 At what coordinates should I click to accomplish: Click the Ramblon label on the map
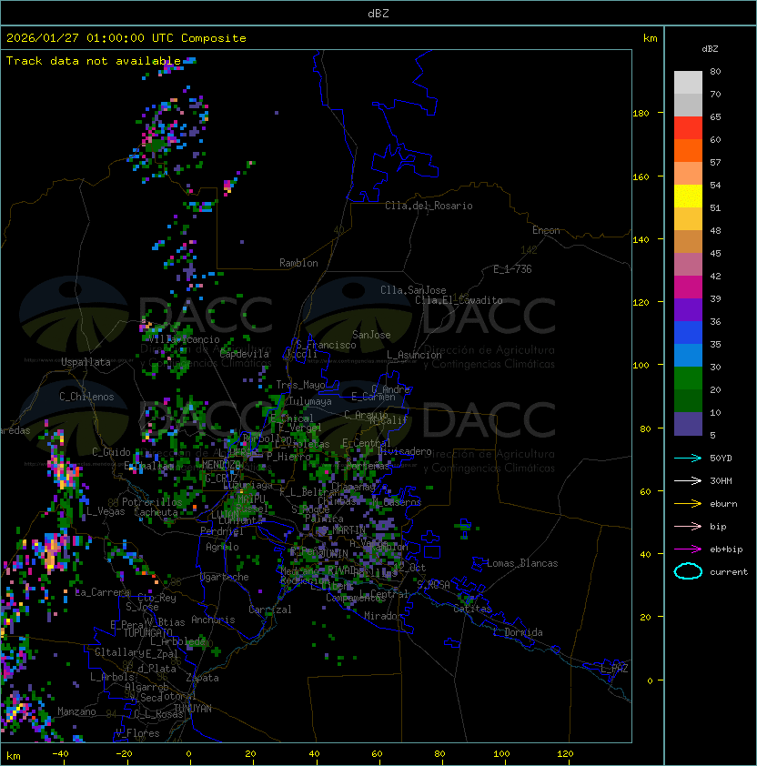[x=298, y=263]
